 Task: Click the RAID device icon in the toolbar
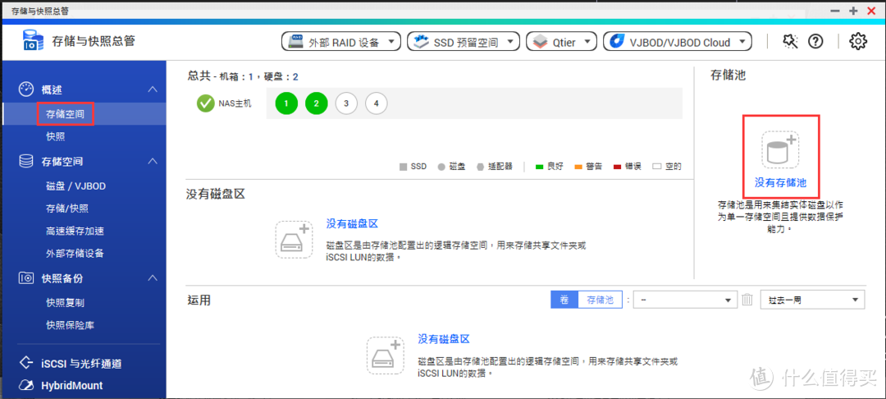click(x=296, y=42)
